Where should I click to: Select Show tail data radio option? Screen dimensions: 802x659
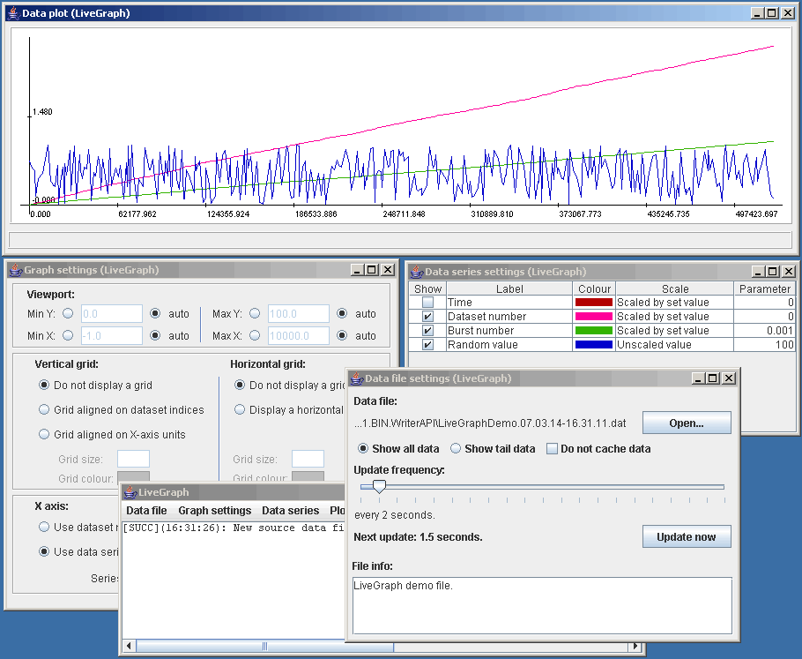[x=456, y=448]
